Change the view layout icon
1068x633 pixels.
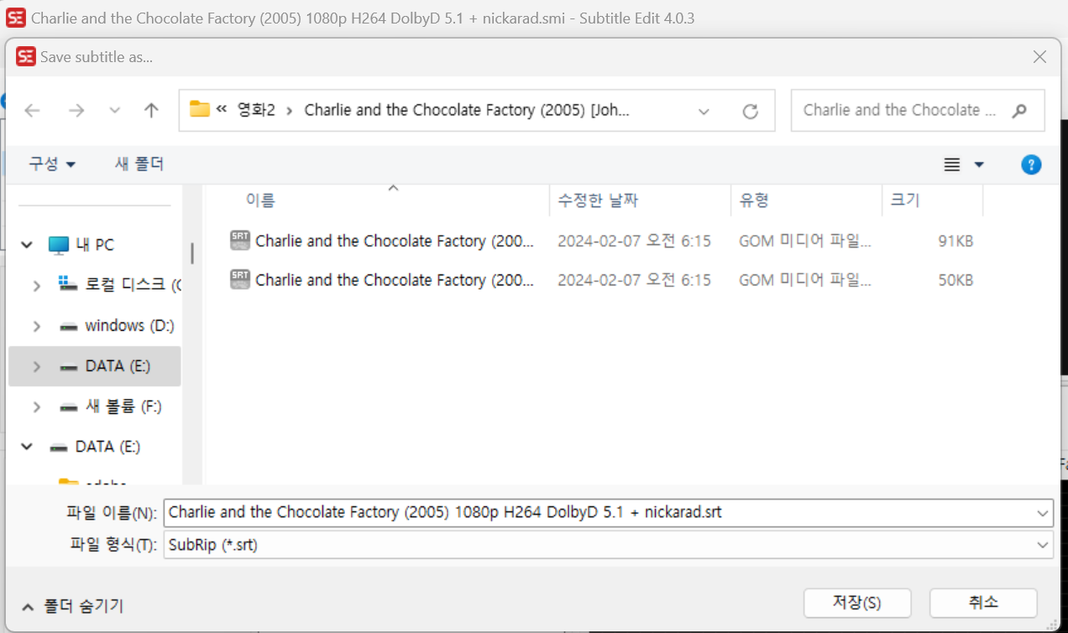(x=951, y=165)
